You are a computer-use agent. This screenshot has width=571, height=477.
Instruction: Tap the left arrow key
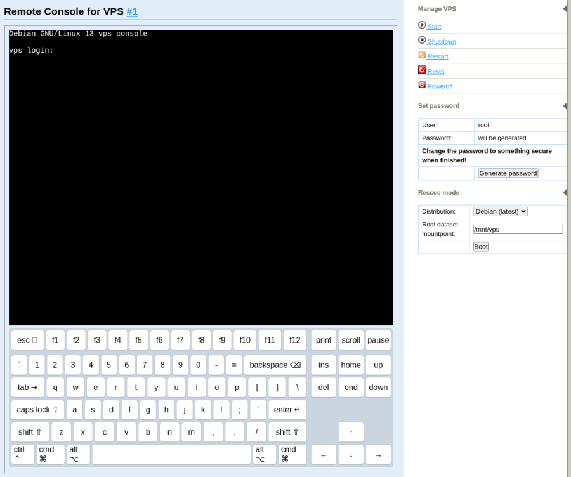(324, 454)
